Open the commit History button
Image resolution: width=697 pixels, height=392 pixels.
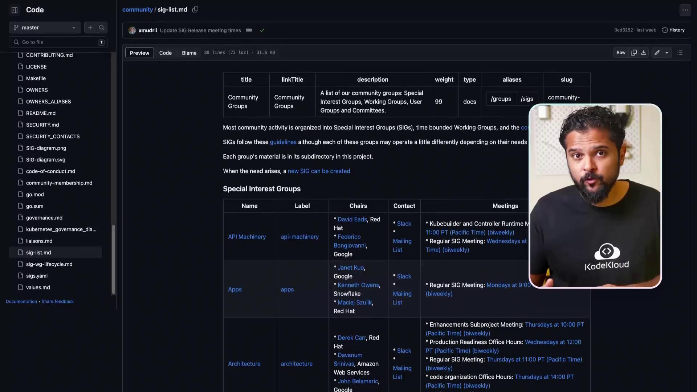673,30
